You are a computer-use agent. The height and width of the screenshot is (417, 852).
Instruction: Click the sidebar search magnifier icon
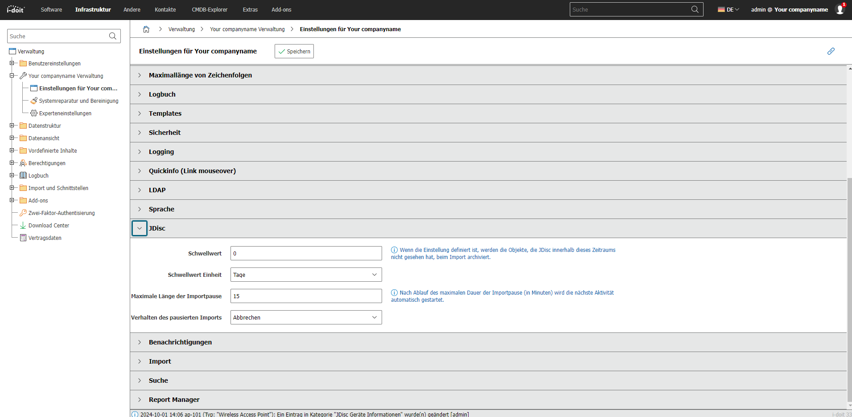click(x=113, y=36)
